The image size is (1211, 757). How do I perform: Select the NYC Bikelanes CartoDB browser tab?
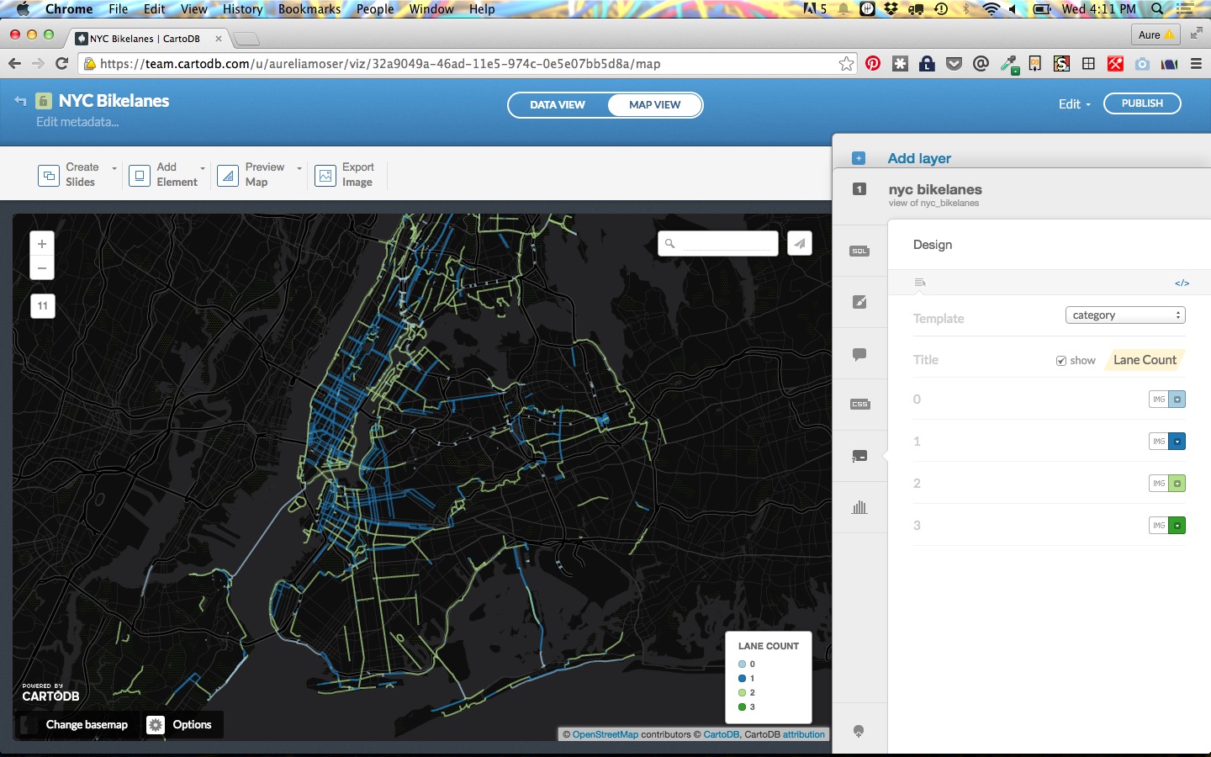(148, 39)
